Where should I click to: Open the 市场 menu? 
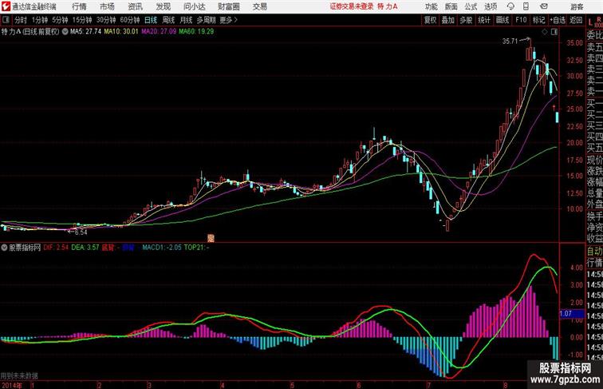click(x=107, y=6)
